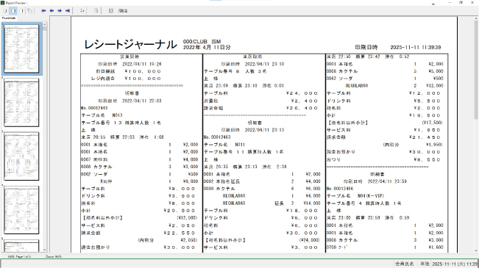Click the 0700 フード ¥1,600 row
The image size is (479, 268).
point(385,247)
